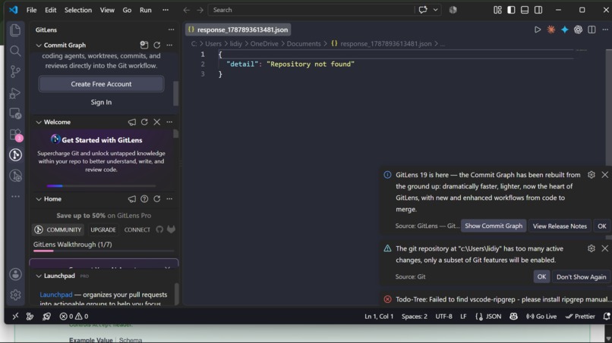Image resolution: width=612 pixels, height=343 pixels.
Task: Toggle the bottom panel
Action: pyautogui.click(x=525, y=10)
